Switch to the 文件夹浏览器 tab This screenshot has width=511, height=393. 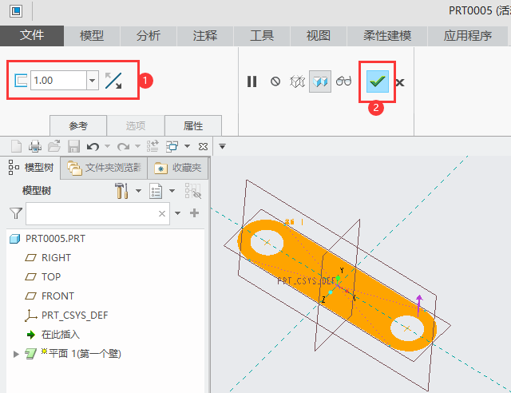[105, 168]
